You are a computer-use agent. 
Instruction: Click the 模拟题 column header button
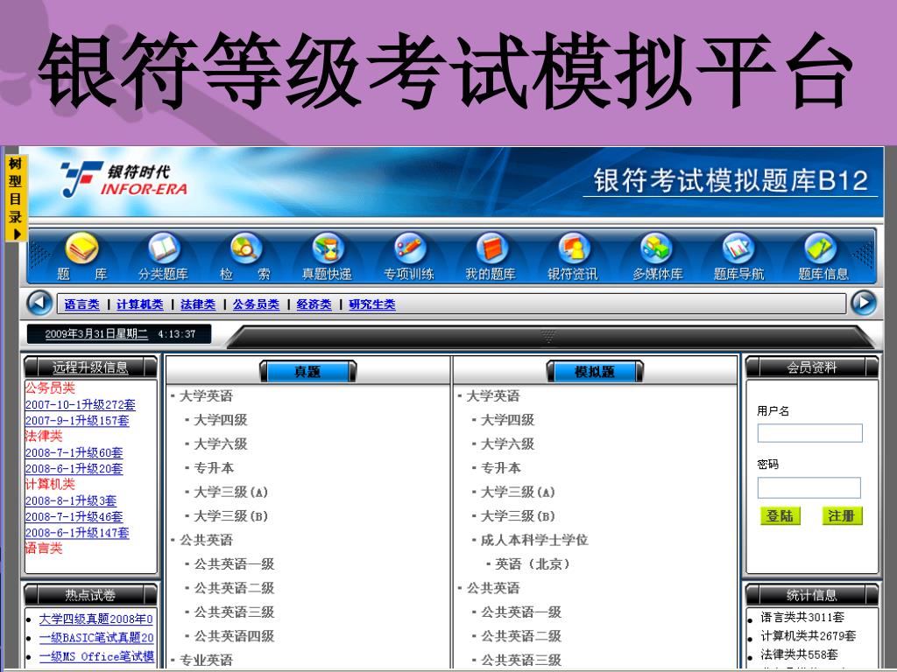tap(595, 371)
